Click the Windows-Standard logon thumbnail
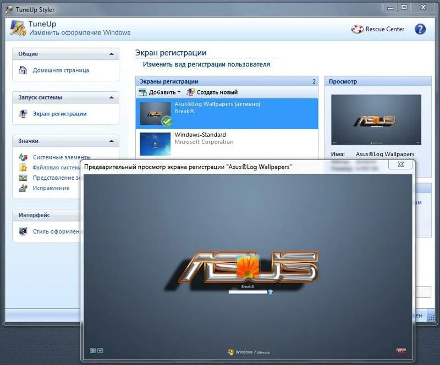440x365 pixels. [155, 144]
